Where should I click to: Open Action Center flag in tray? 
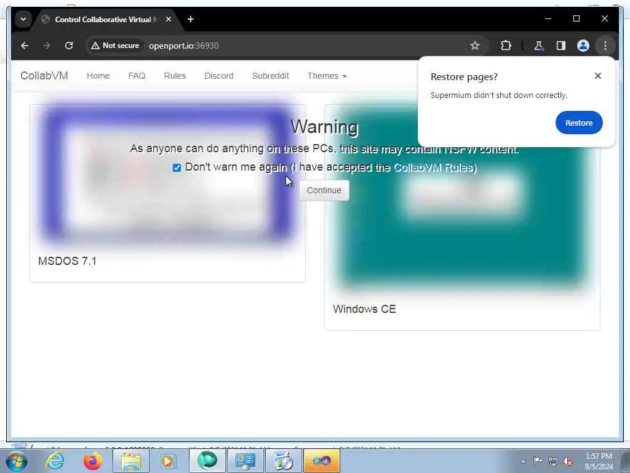tap(538, 461)
